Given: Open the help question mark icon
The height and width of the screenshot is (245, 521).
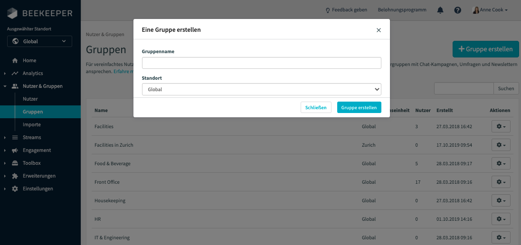Looking at the screenshot, I should pyautogui.click(x=458, y=10).
